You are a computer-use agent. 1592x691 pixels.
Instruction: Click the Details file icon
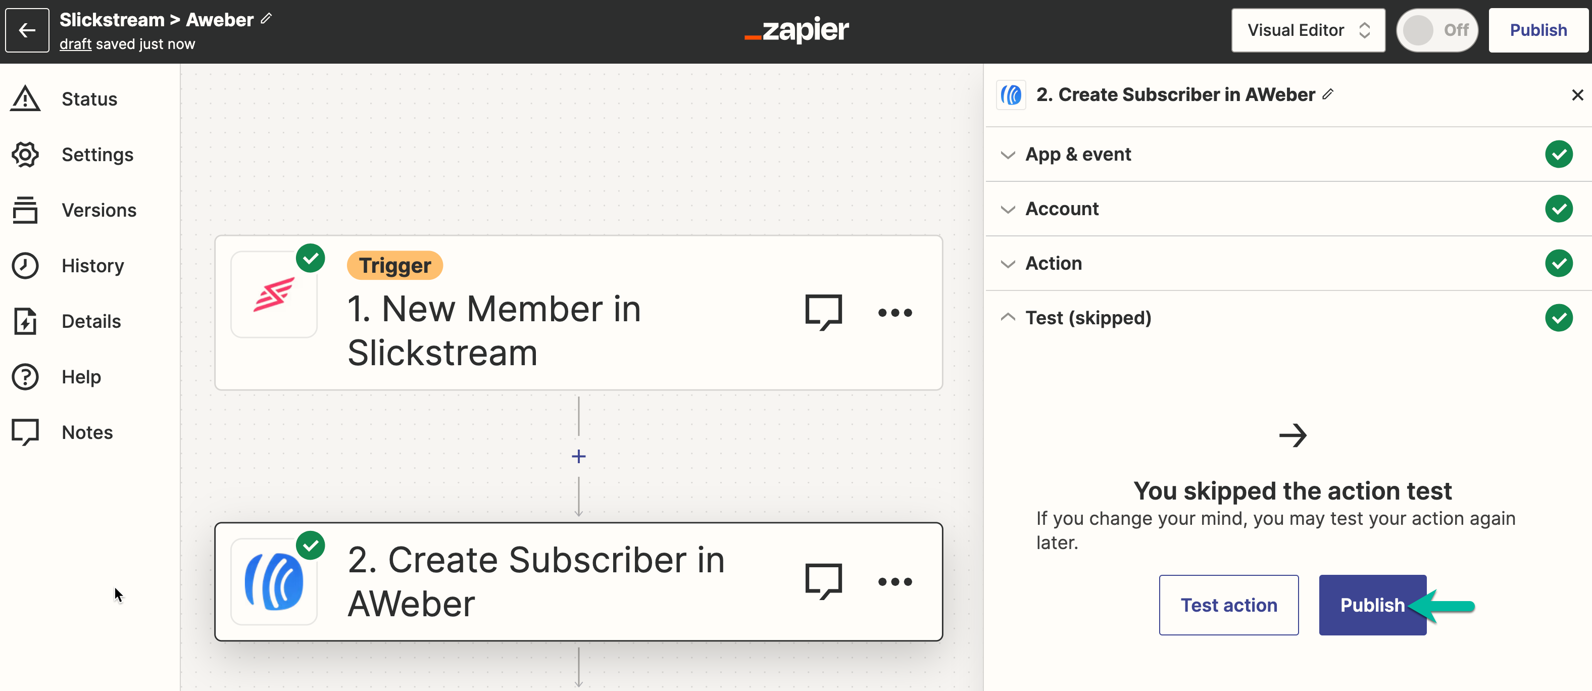click(25, 321)
